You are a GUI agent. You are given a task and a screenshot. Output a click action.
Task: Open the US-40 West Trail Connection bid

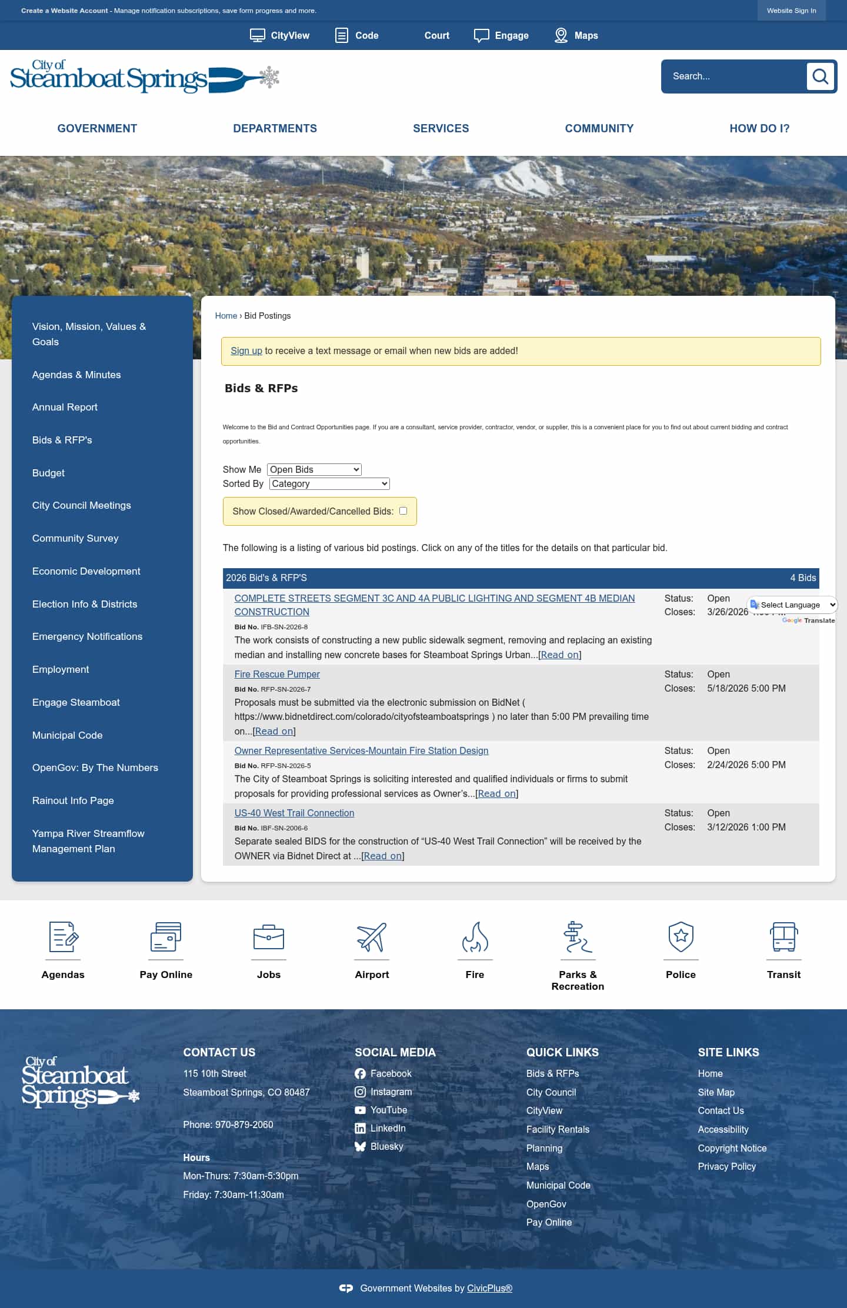point(294,813)
